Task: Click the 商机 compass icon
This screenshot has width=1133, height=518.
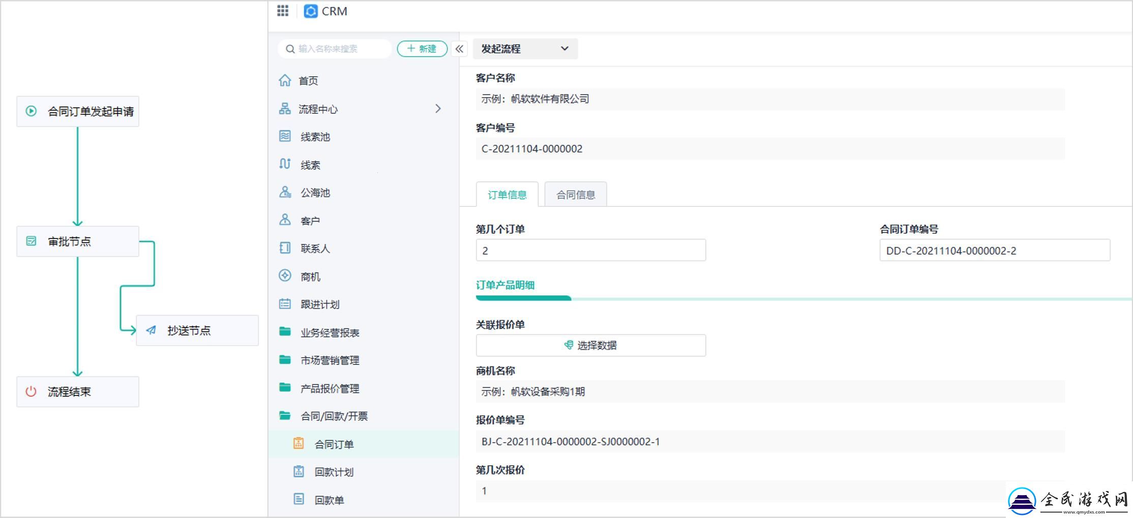Action: (285, 276)
